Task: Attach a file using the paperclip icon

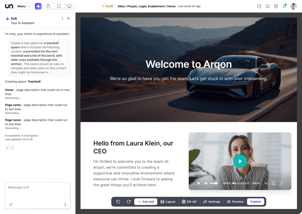Action: click(11, 204)
